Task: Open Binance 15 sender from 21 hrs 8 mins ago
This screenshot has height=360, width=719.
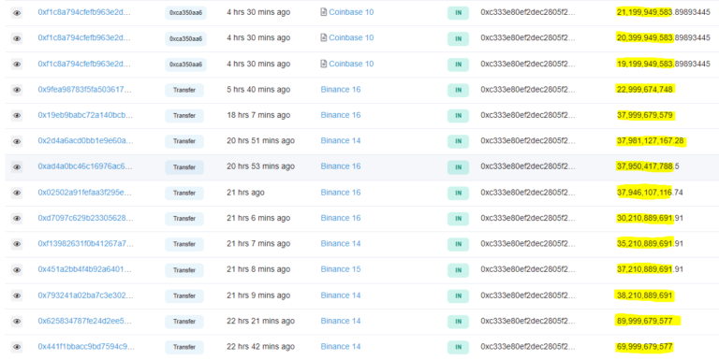Action: (341, 269)
